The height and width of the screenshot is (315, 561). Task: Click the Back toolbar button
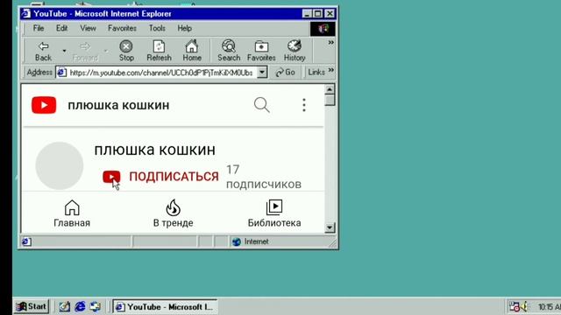[43, 51]
